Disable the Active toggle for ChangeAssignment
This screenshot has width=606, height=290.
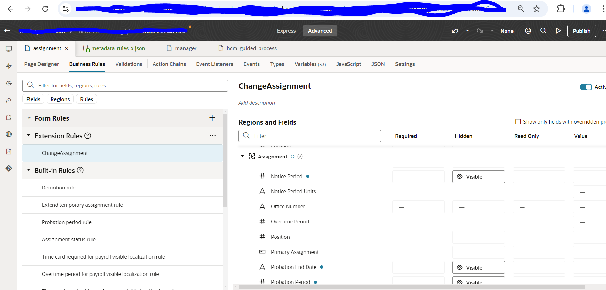(586, 87)
